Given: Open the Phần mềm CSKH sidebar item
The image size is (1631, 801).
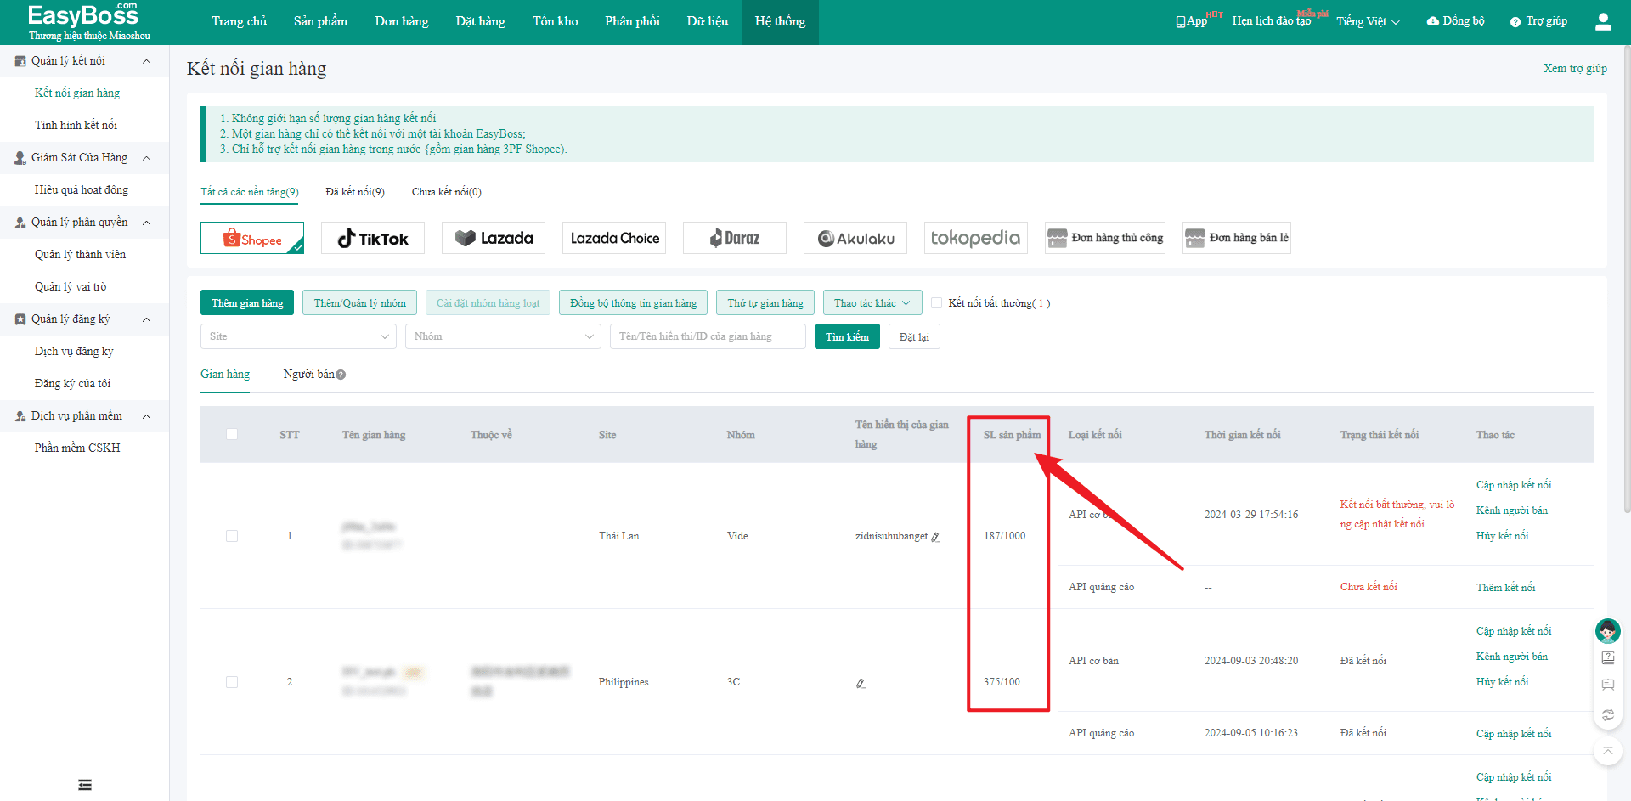Looking at the screenshot, I should pos(77,448).
